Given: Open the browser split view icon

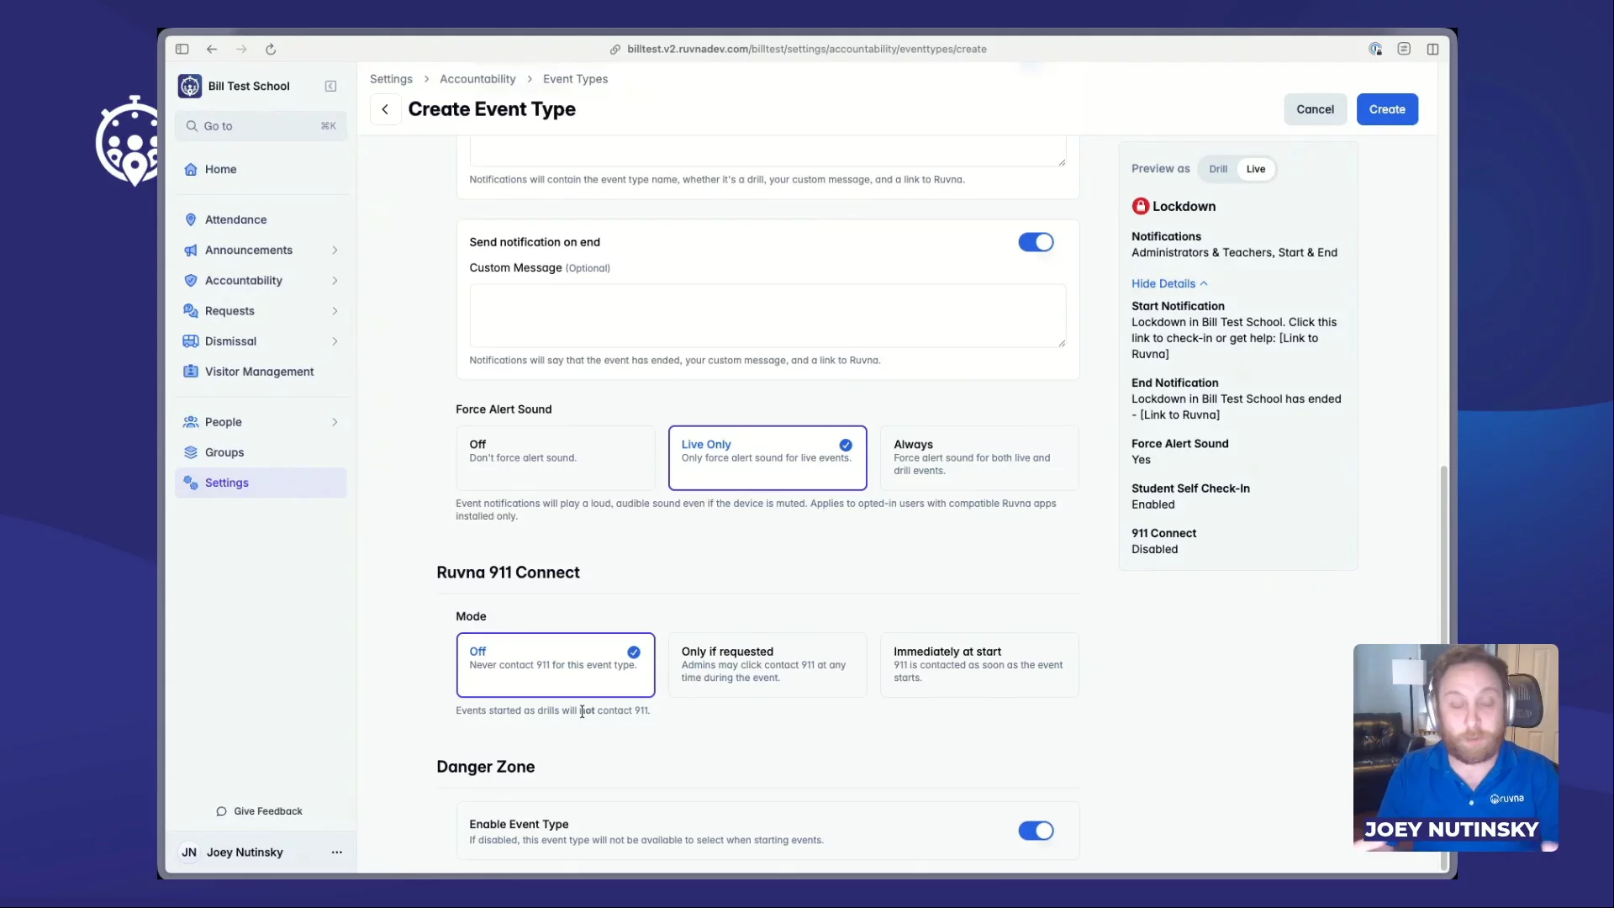Looking at the screenshot, I should [x=1433, y=49].
